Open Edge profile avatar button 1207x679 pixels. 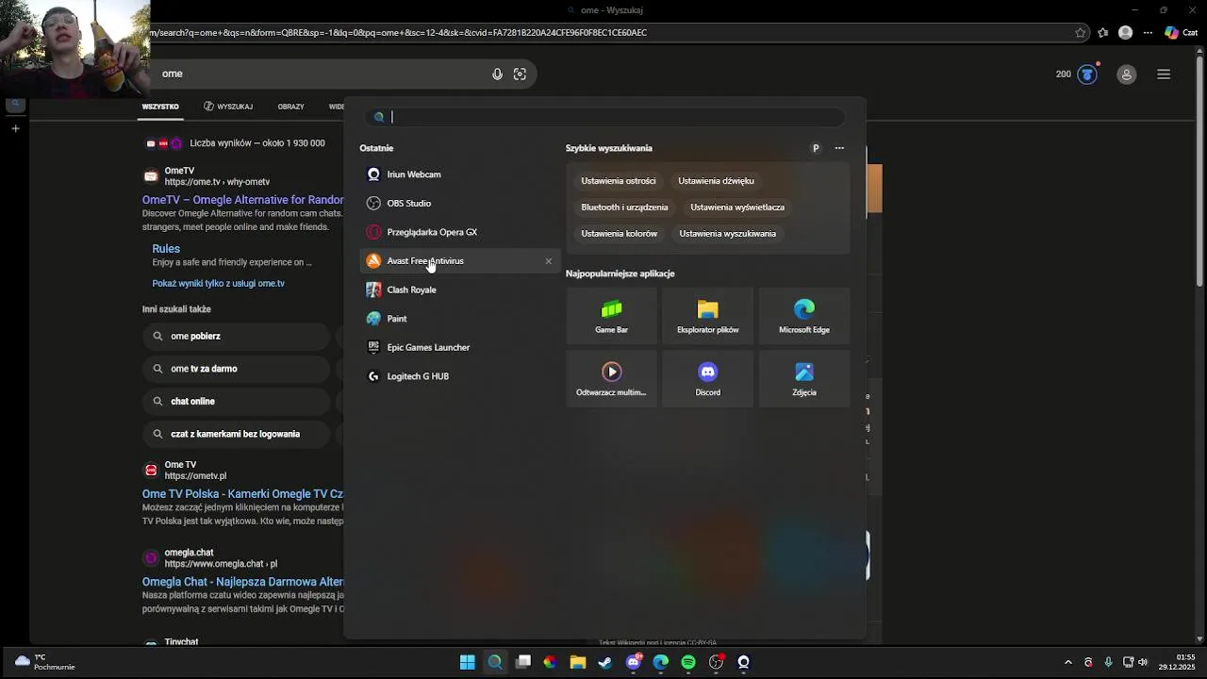1125,32
